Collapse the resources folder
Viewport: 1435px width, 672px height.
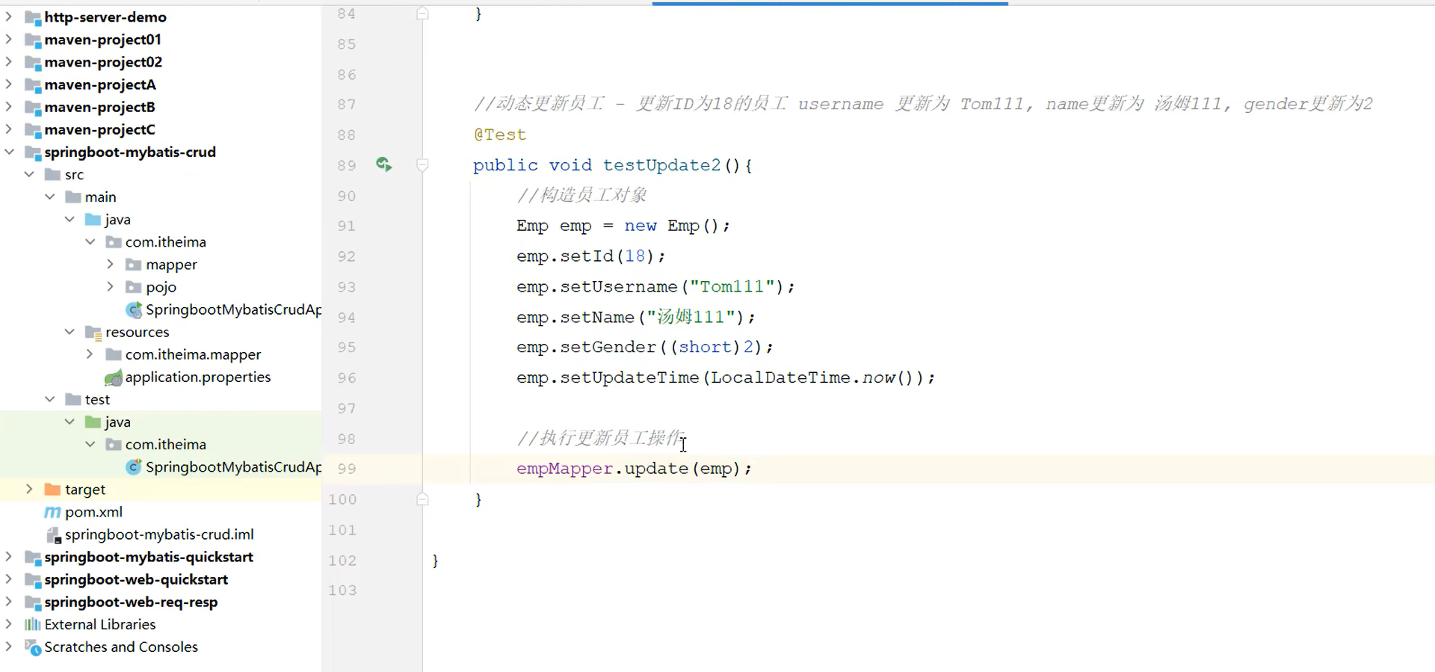click(70, 331)
